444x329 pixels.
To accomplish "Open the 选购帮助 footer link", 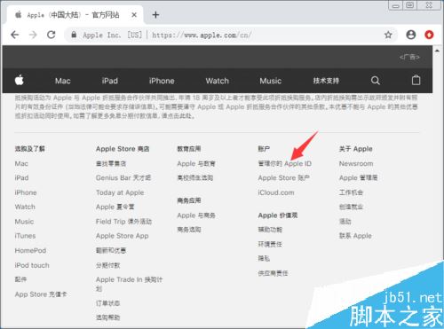I will [x=108, y=317].
